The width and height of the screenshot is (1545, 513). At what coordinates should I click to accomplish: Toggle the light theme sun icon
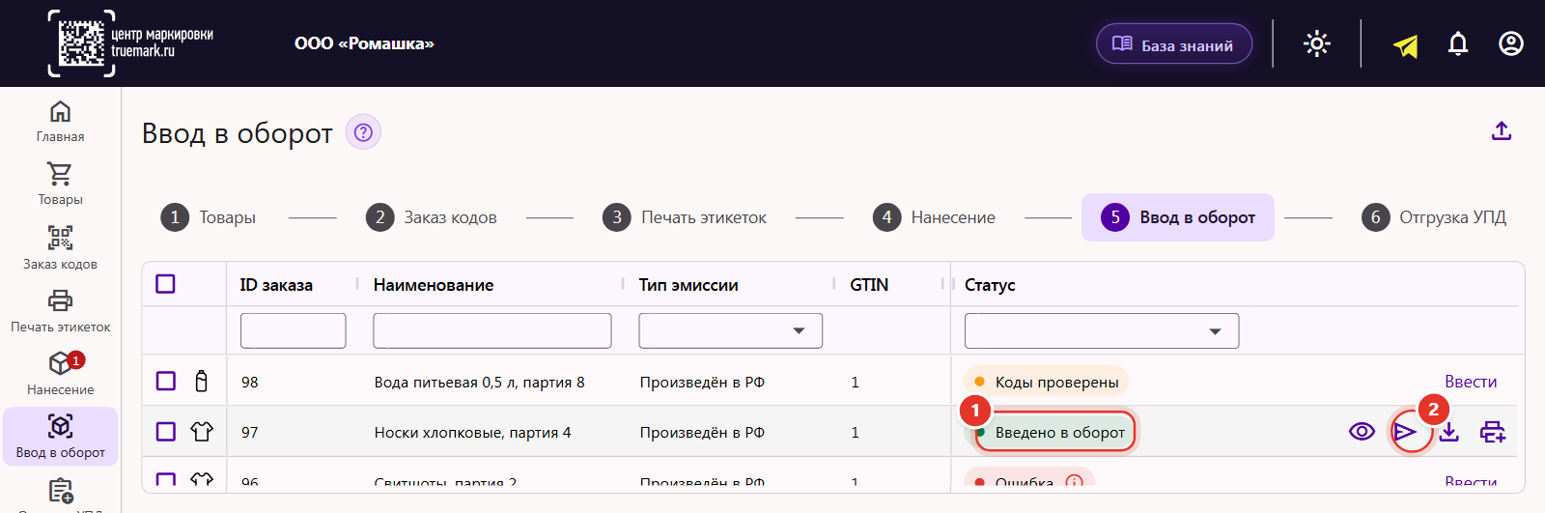pyautogui.click(x=1317, y=44)
